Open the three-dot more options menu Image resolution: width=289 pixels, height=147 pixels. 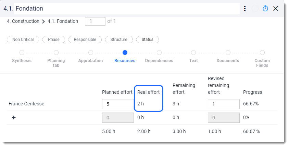pyautogui.click(x=245, y=9)
